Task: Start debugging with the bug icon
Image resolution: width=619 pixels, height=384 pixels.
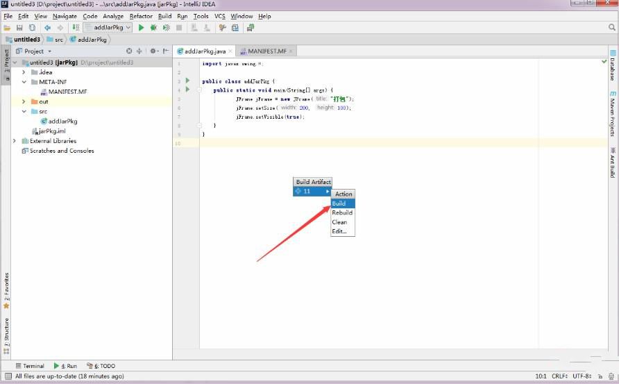Action: click(153, 28)
